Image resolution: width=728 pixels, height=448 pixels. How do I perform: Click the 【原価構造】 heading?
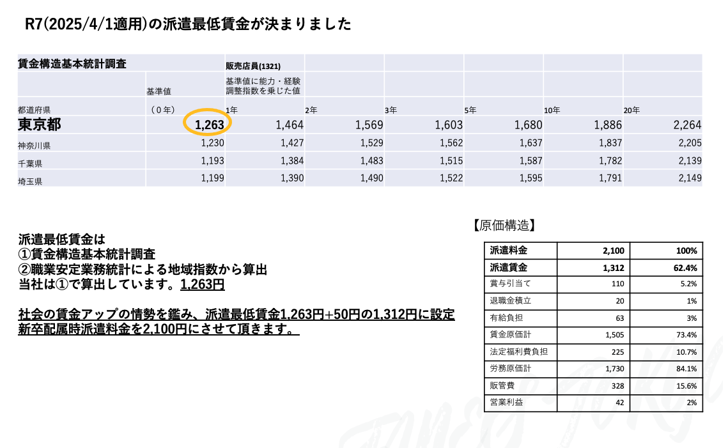click(504, 225)
